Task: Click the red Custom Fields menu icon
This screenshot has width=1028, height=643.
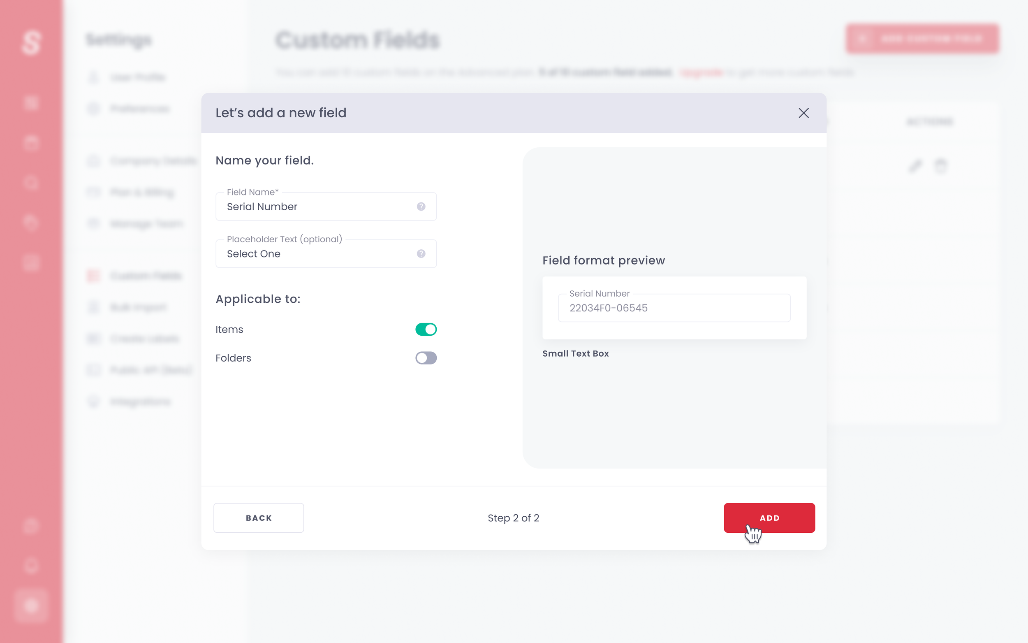Action: (93, 276)
